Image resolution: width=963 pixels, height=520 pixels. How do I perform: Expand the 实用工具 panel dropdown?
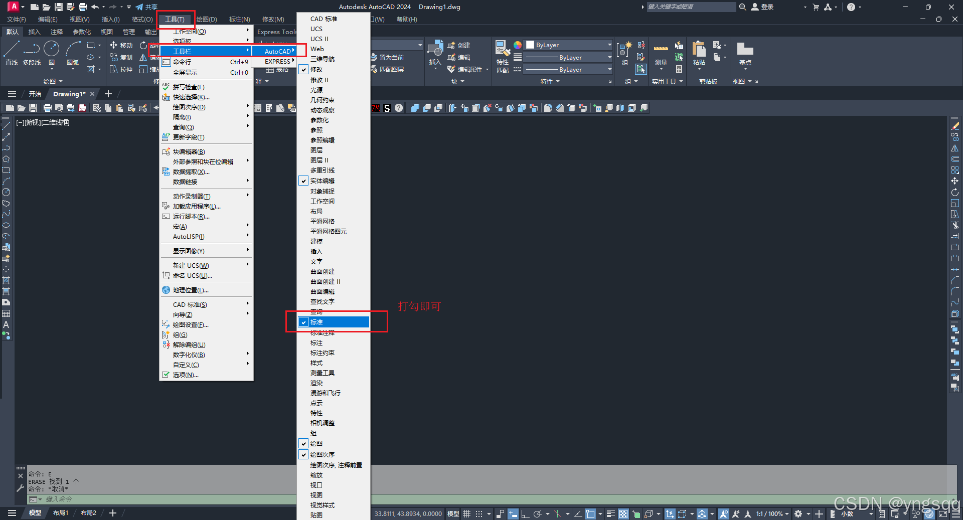pyautogui.click(x=668, y=81)
